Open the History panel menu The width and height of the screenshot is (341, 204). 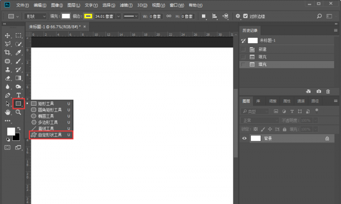click(336, 30)
